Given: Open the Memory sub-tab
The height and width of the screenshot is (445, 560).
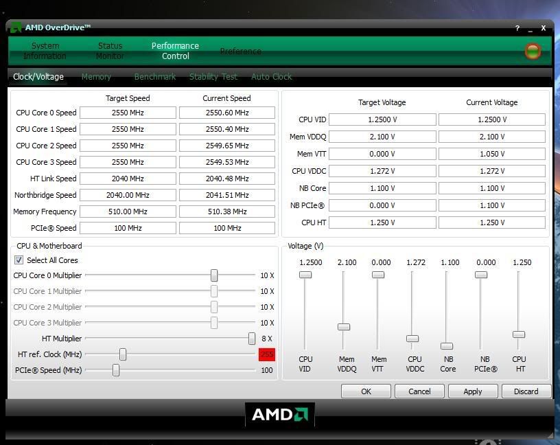Looking at the screenshot, I should click(x=96, y=76).
